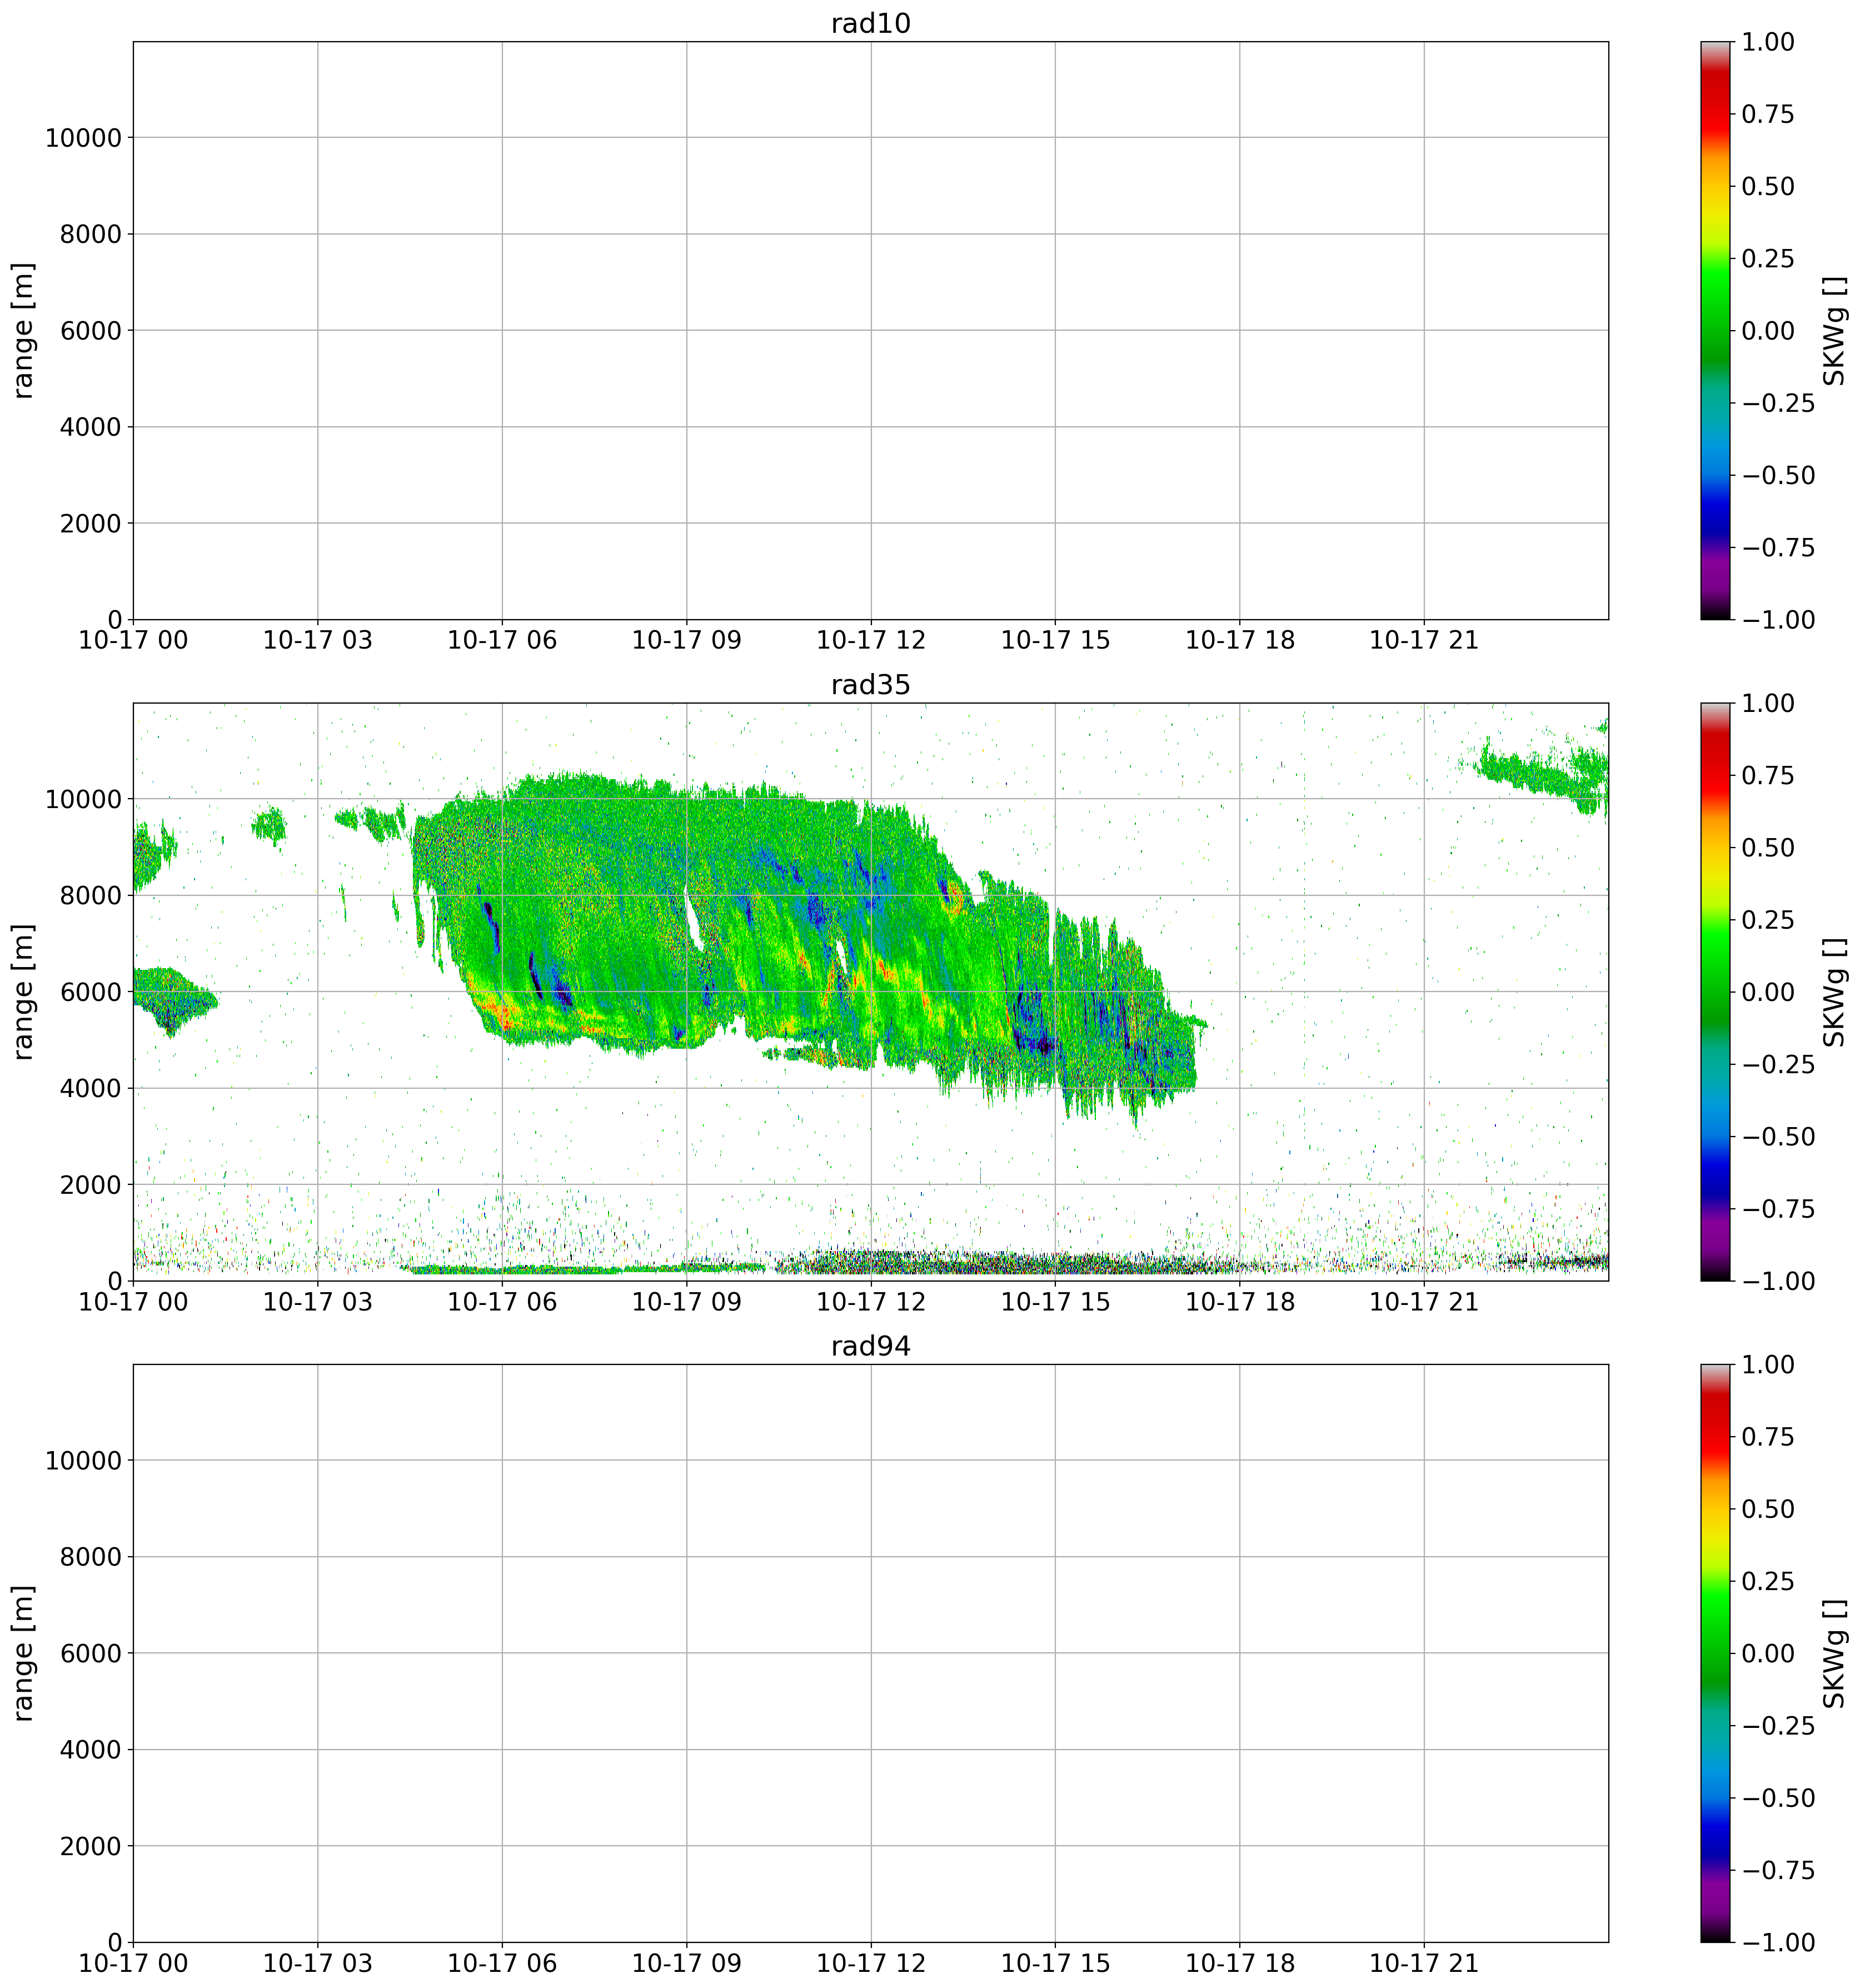Click the '10-17 18' tick under rad94

(1239, 1963)
